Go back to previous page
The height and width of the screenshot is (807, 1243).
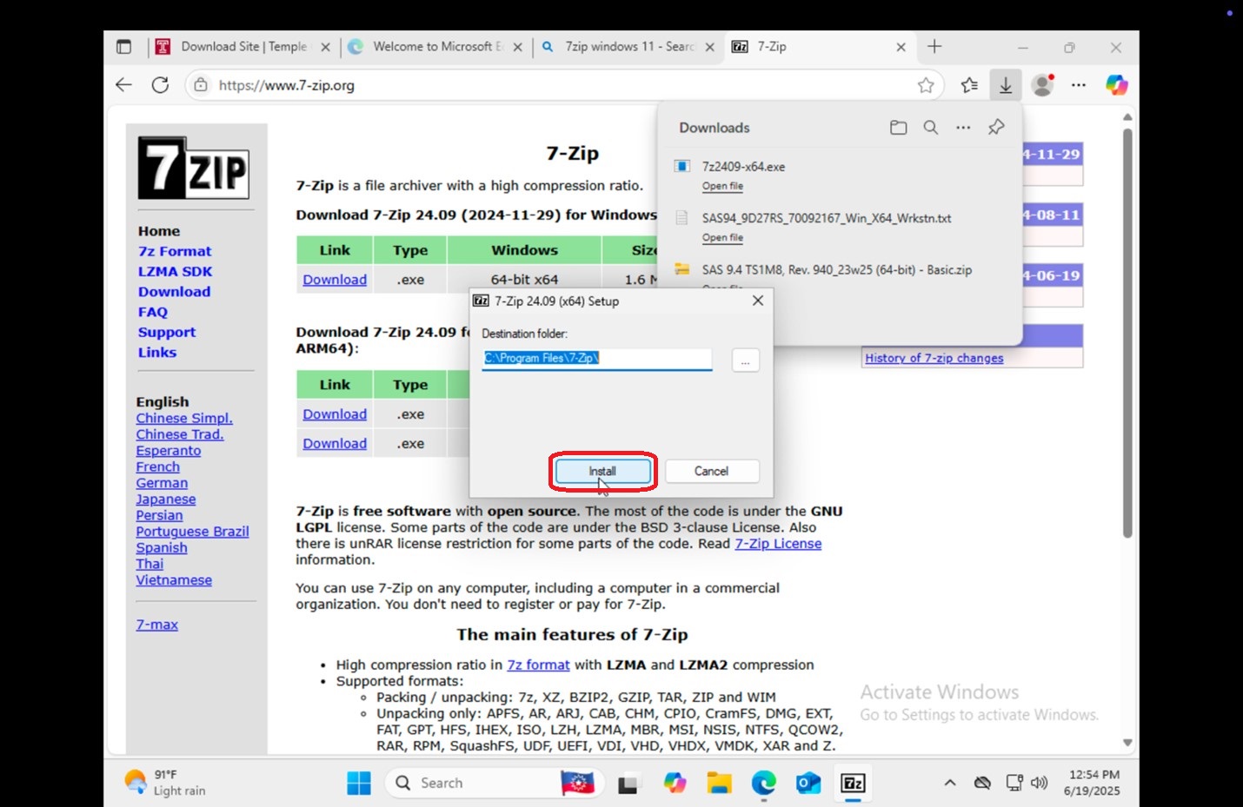[x=123, y=85]
